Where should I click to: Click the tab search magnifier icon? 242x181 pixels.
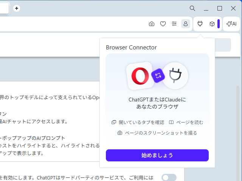point(192,8)
